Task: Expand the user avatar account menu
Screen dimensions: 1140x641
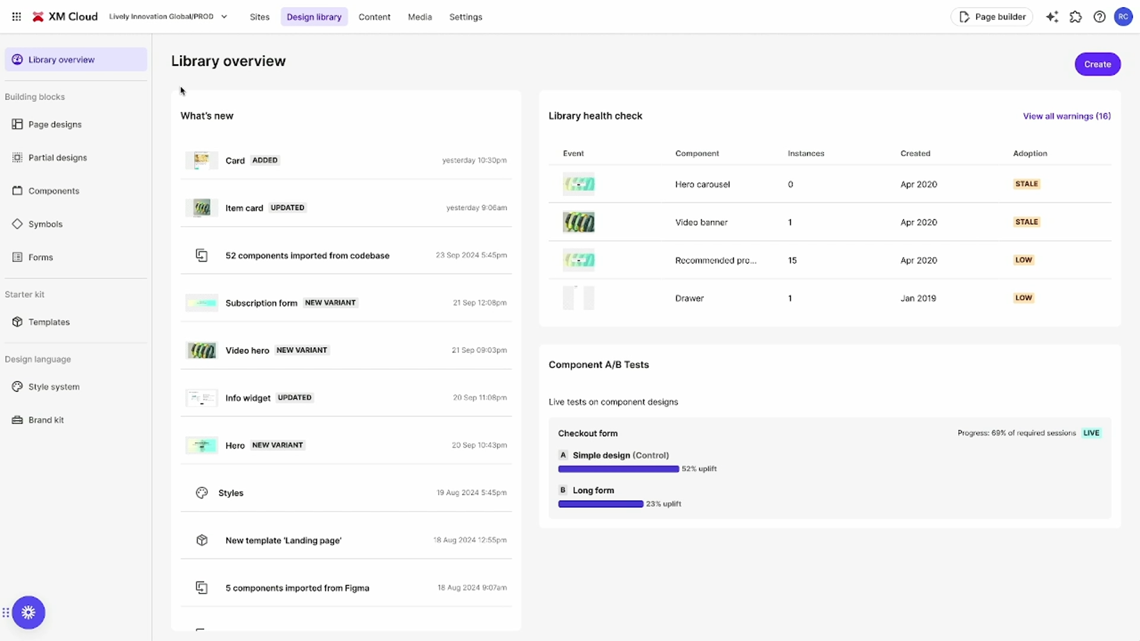Action: pos(1124,17)
